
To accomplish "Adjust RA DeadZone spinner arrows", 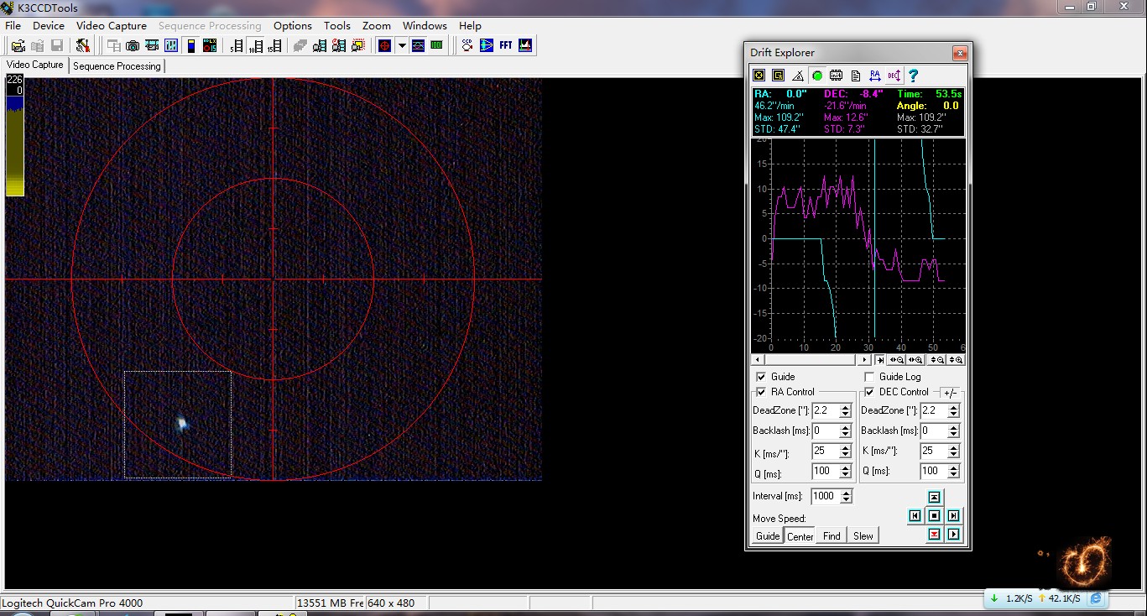I will click(845, 410).
